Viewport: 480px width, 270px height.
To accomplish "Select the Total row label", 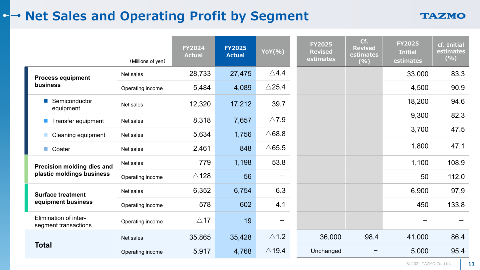I will pyautogui.click(x=43, y=245).
